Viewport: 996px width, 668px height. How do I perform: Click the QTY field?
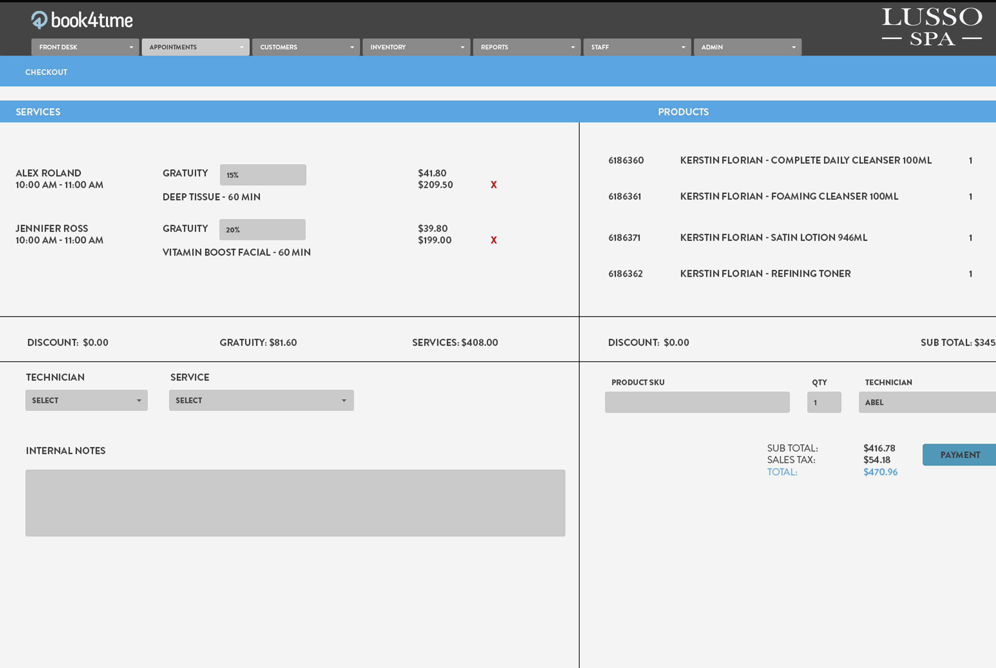(824, 403)
